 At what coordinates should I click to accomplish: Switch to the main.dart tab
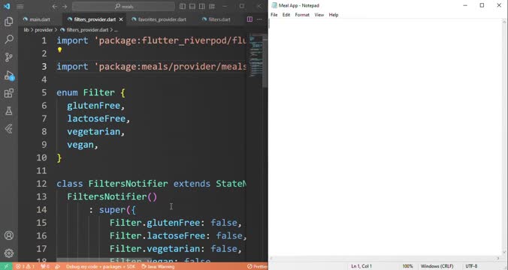coord(37,19)
